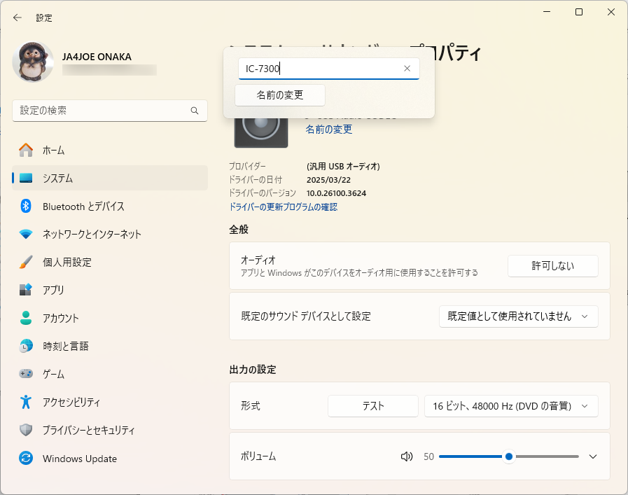628x495 pixels.
Task: Confirm rename with 名前の変更 button
Action: tap(280, 95)
